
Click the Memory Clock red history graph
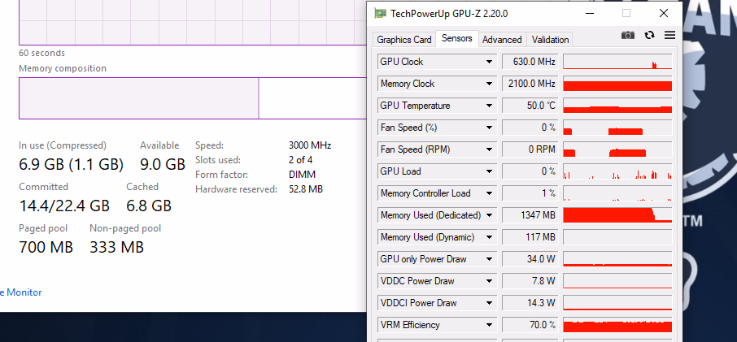tap(617, 84)
